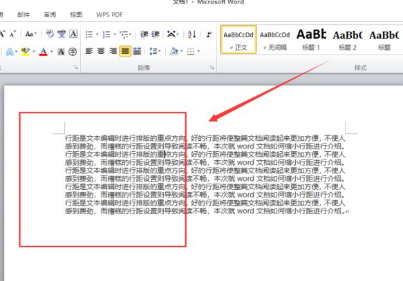403x281 pixels.
Task: Open Font dialog launcher
Action: [x=76, y=68]
